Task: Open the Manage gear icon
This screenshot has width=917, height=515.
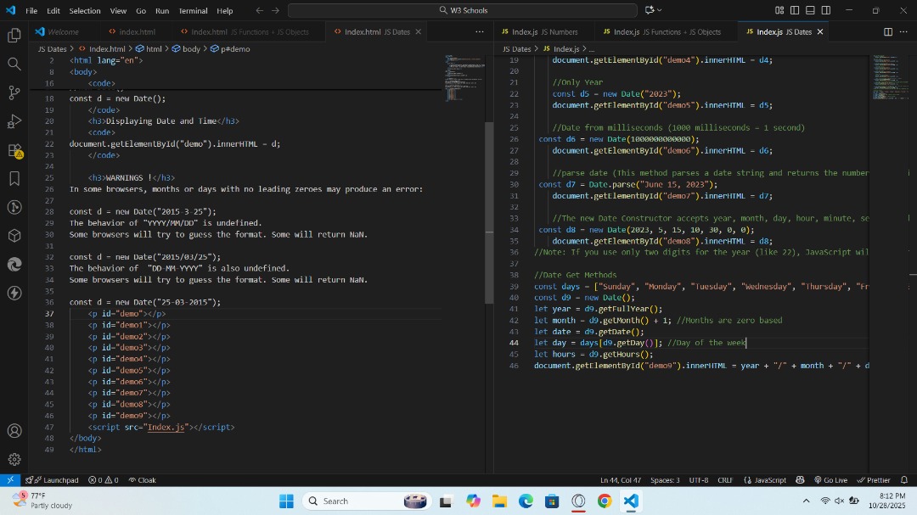Action: 14,460
